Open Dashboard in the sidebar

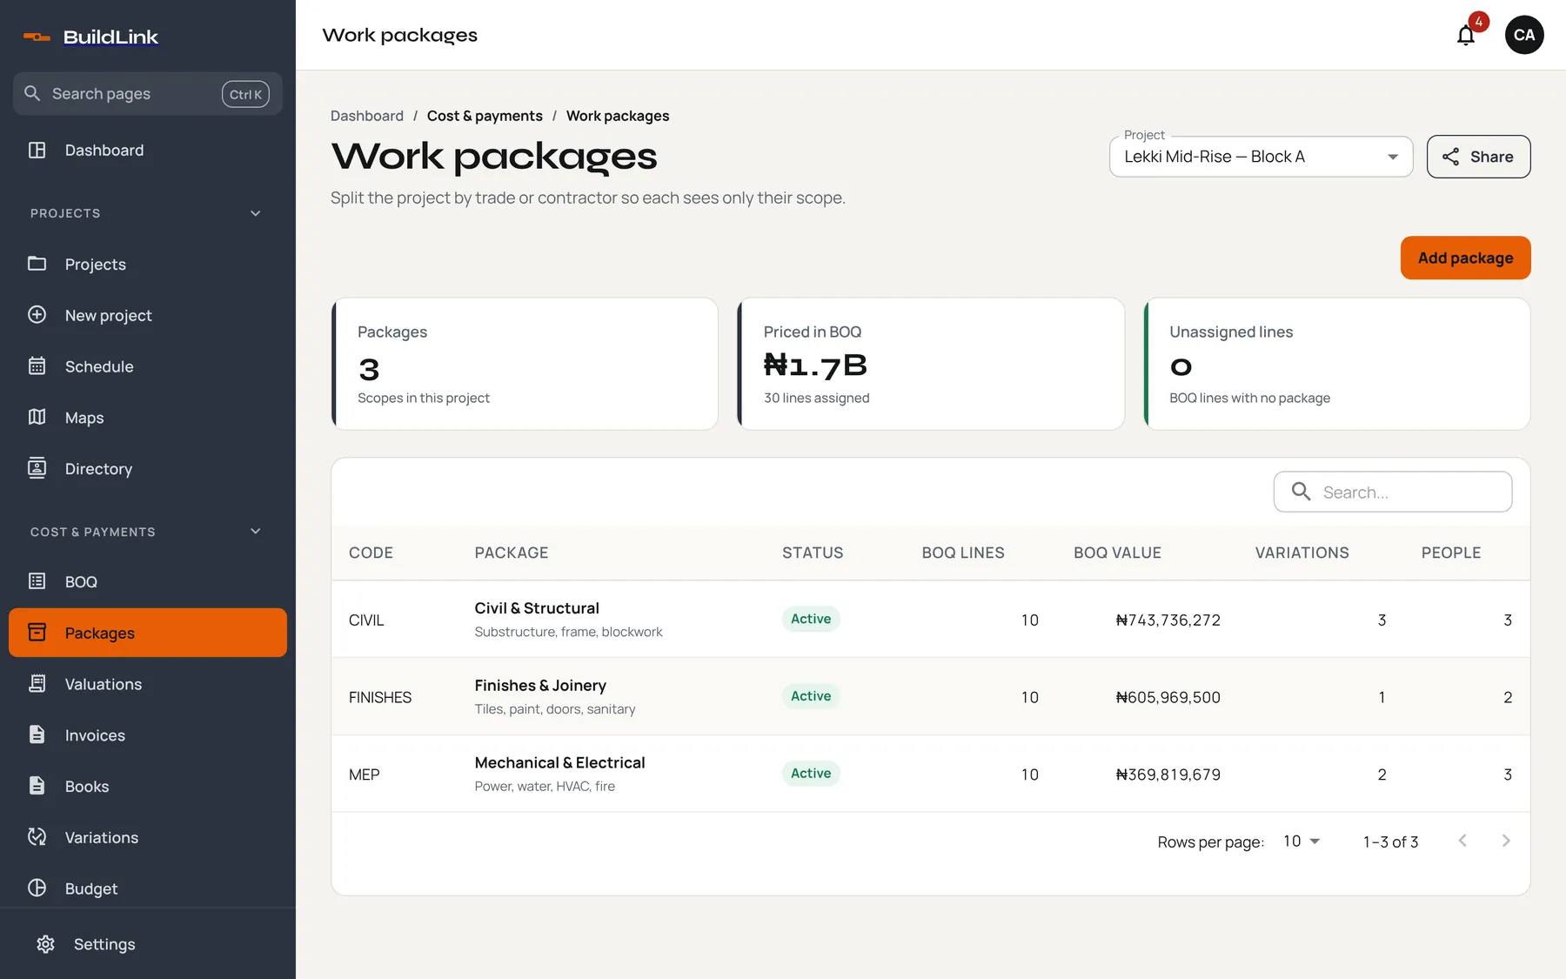148,150
